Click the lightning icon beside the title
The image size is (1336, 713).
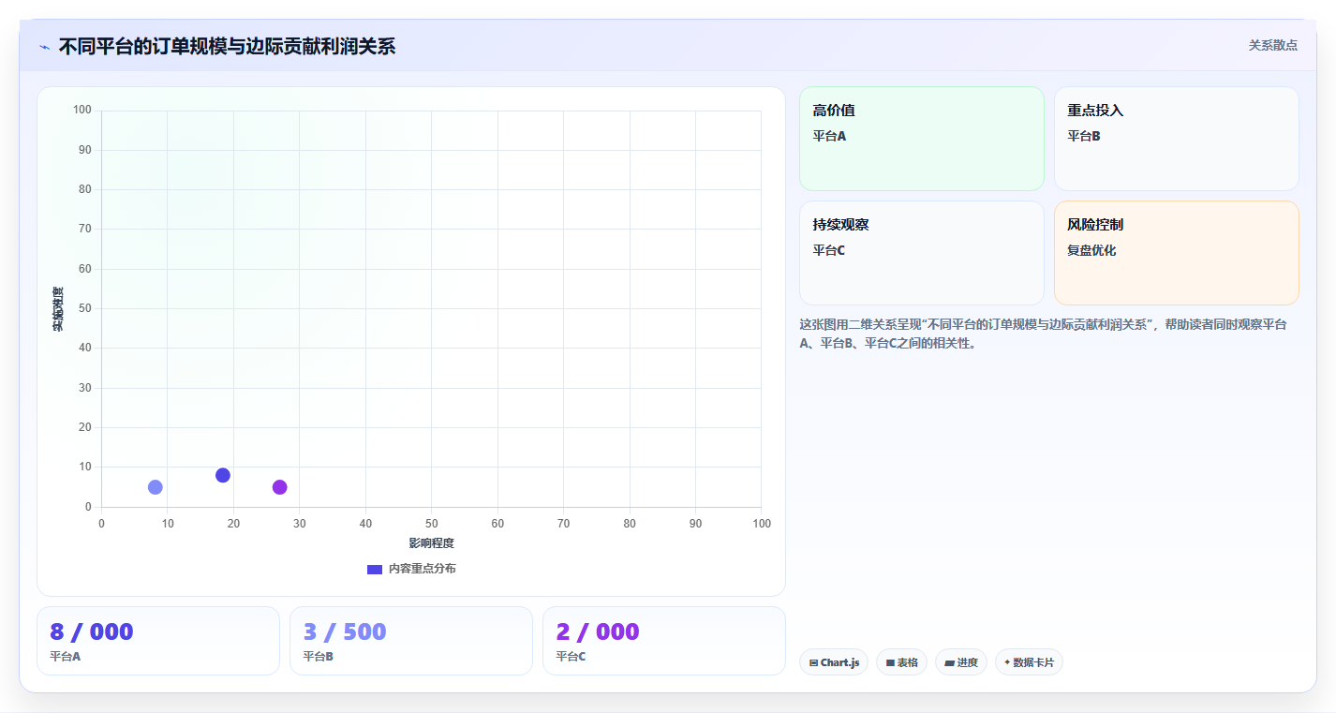pyautogui.click(x=44, y=47)
